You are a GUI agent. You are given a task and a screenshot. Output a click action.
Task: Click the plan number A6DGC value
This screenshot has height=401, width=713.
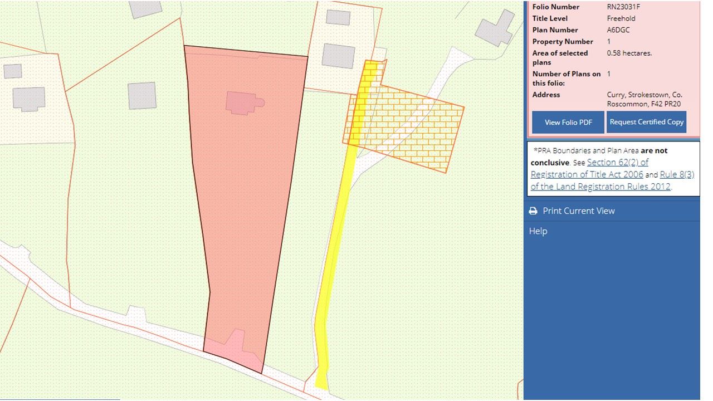click(618, 30)
